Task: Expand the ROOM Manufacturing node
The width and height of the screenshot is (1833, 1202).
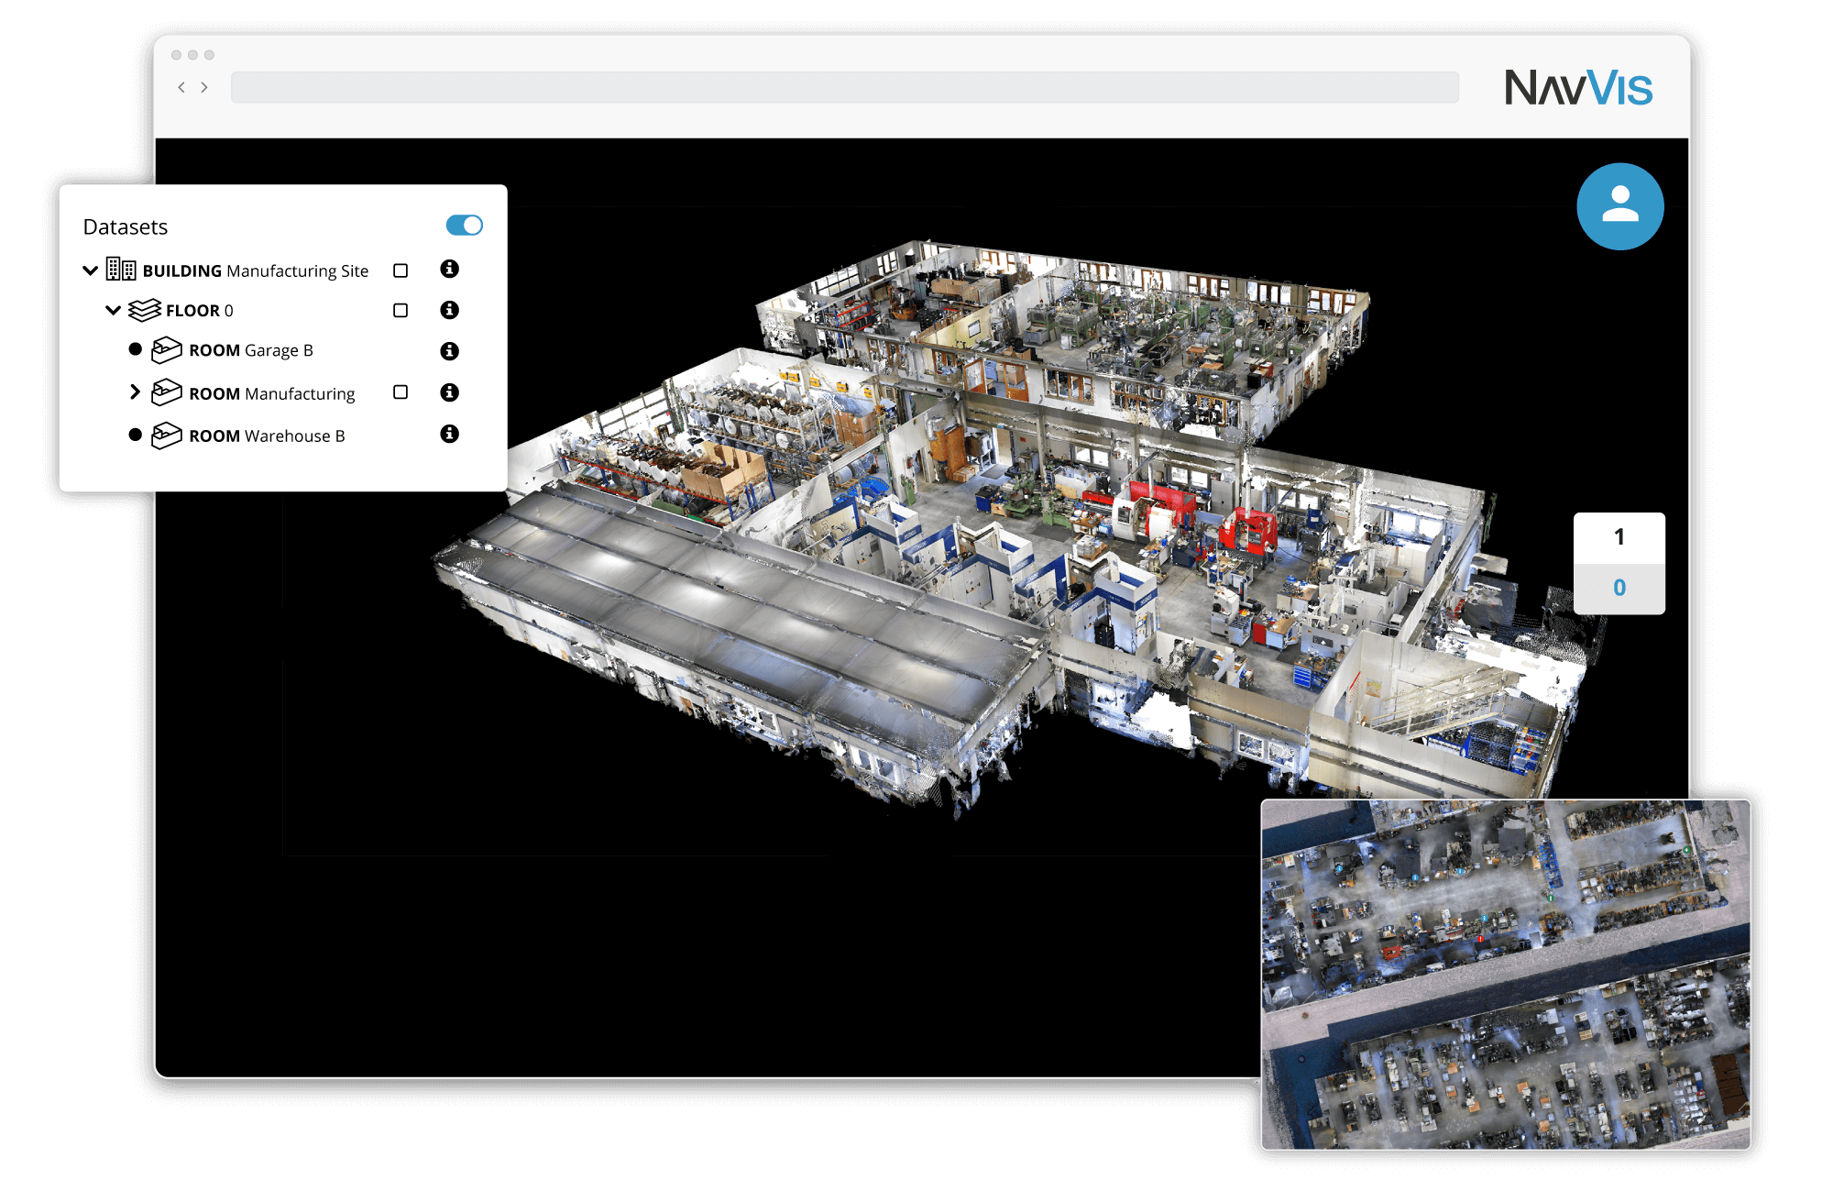Action: (x=135, y=392)
